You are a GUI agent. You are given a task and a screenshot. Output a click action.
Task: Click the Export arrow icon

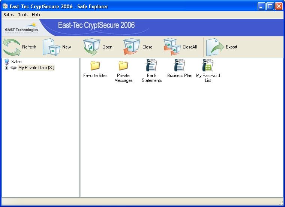pyautogui.click(x=215, y=47)
